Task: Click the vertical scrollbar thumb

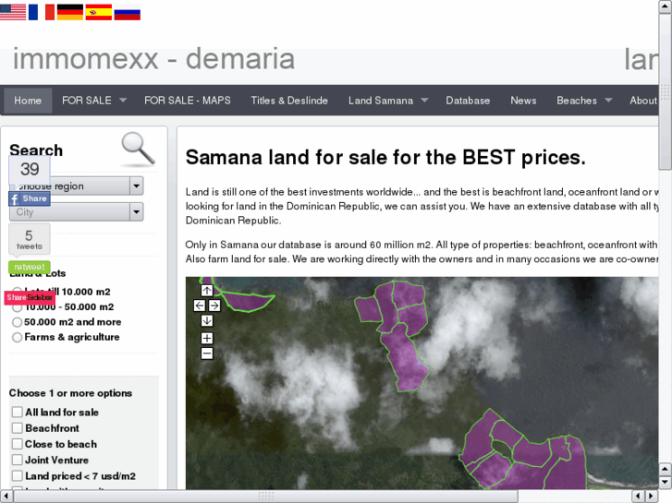Action: click(x=666, y=91)
